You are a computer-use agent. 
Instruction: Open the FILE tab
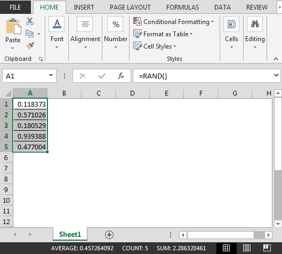(15, 7)
